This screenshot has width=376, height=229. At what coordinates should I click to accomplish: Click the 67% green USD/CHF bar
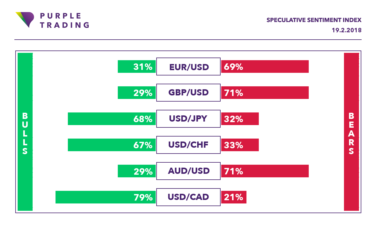point(112,145)
